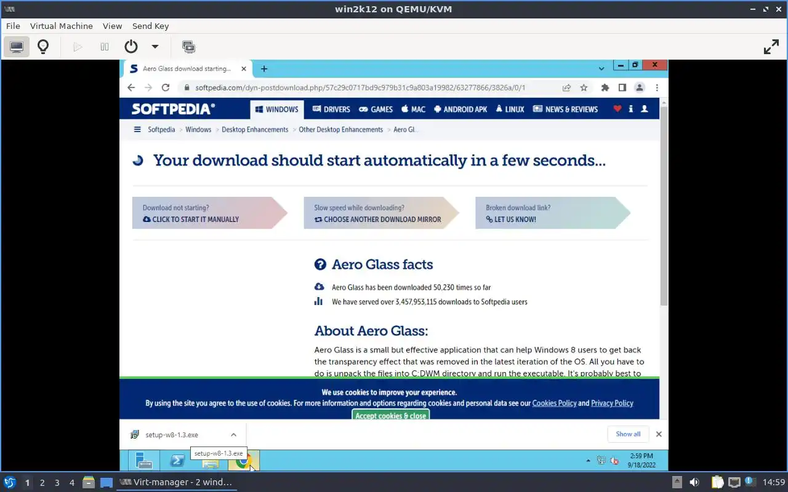Screen dimensions: 788x492
Task: Open the Chrome tab search chevron
Action: tap(601, 68)
